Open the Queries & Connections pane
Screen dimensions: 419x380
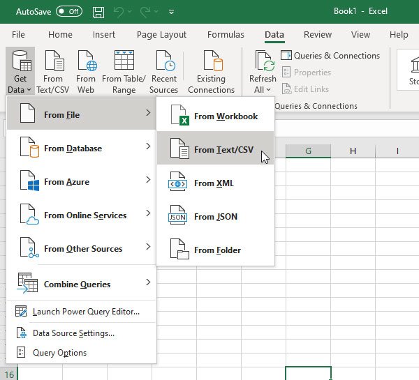331,56
